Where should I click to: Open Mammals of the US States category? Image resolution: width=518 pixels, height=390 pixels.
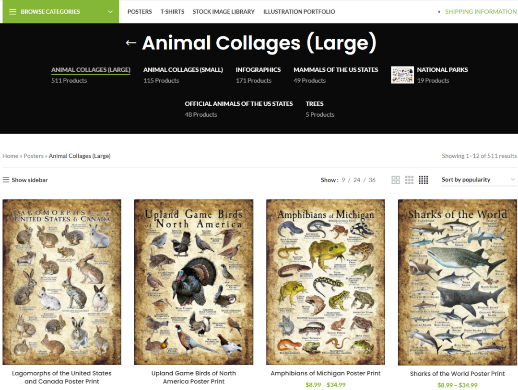(x=336, y=70)
